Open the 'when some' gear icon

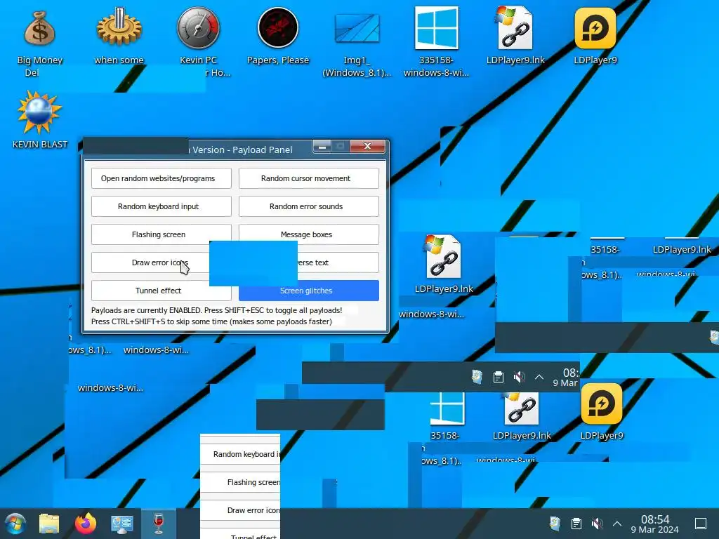119,28
